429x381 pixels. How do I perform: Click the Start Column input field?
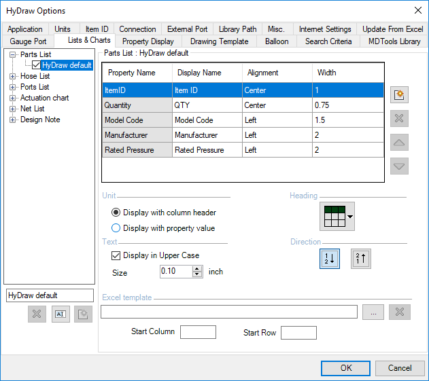click(x=198, y=332)
